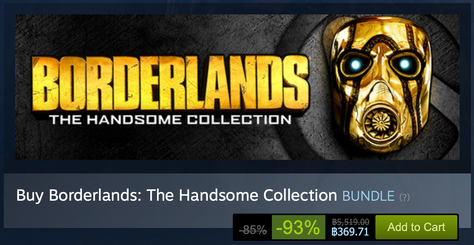
Task: Click the black price block beside Add to Cart
Action: tap(350, 227)
